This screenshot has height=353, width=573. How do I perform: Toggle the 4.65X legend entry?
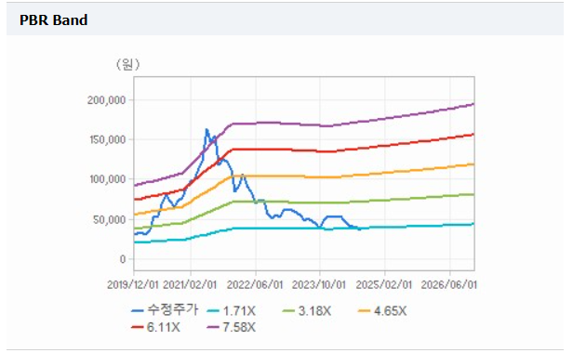382,311
